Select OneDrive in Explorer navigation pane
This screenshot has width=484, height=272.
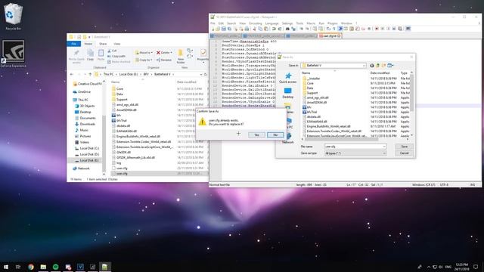(82, 92)
